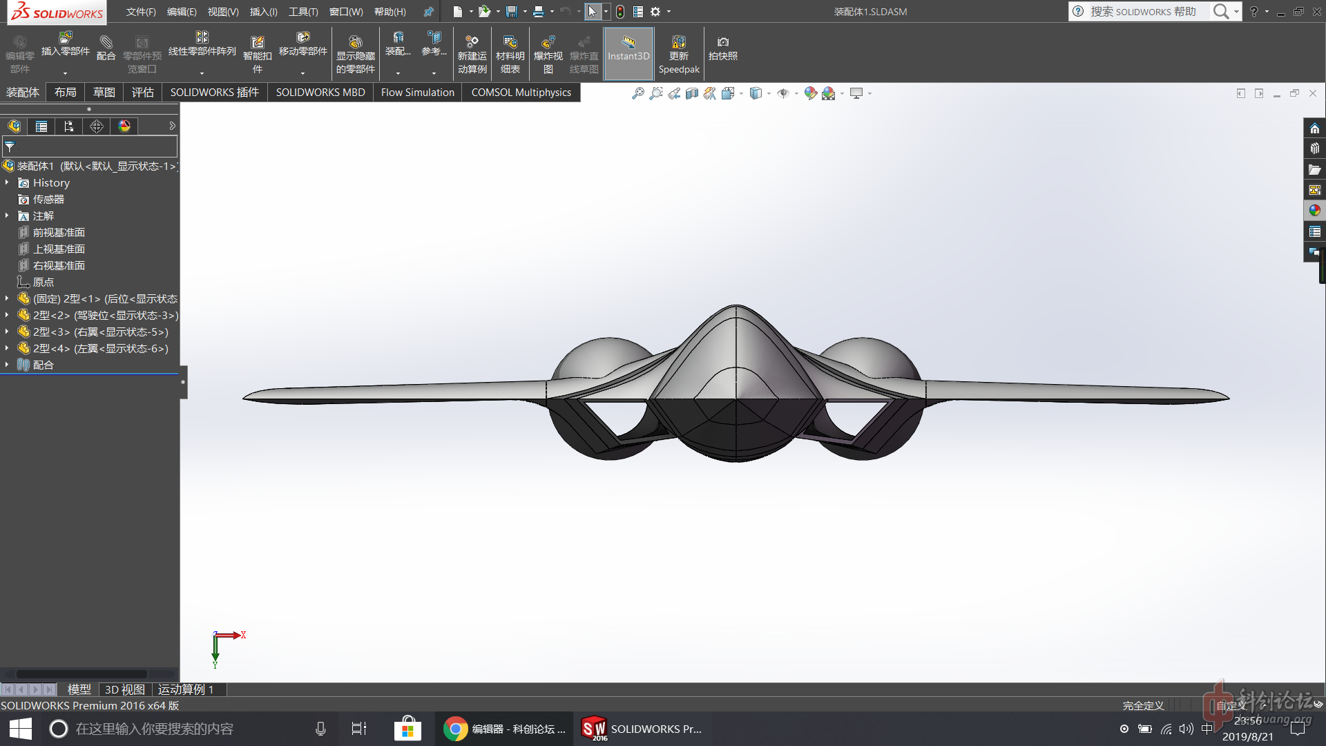Switch to the 评估 evaluate tab
Screen dimensions: 1326x746
click(143, 92)
